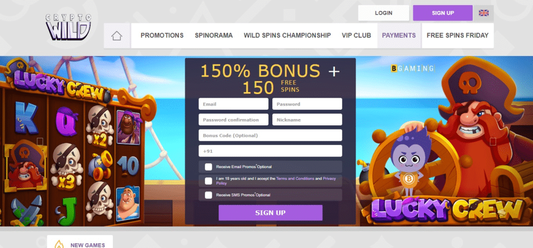This screenshot has width=533, height=248.
Task: Check the 18 years old acceptance box
Action: click(208, 181)
